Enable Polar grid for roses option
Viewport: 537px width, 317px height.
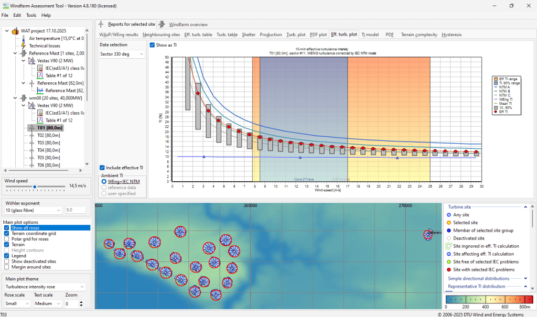[x=6, y=239]
